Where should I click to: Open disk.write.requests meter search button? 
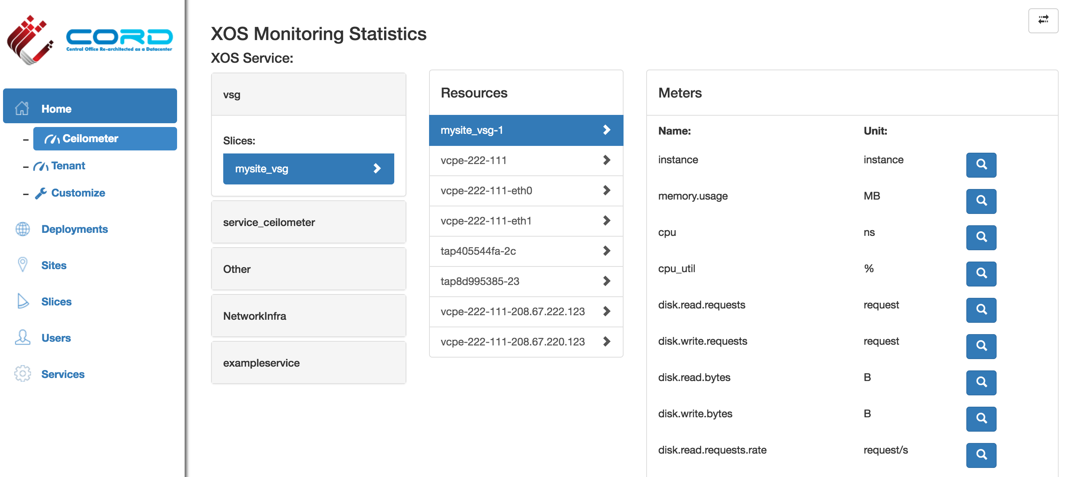click(x=981, y=346)
